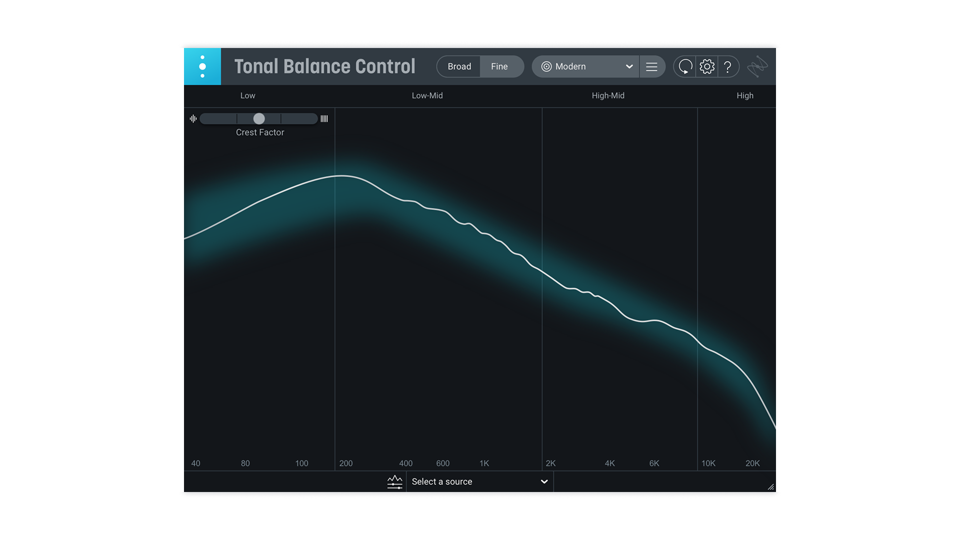Screen dimensions: 960x540
Task: Click the blue three-dot iZotope logo
Action: click(202, 66)
